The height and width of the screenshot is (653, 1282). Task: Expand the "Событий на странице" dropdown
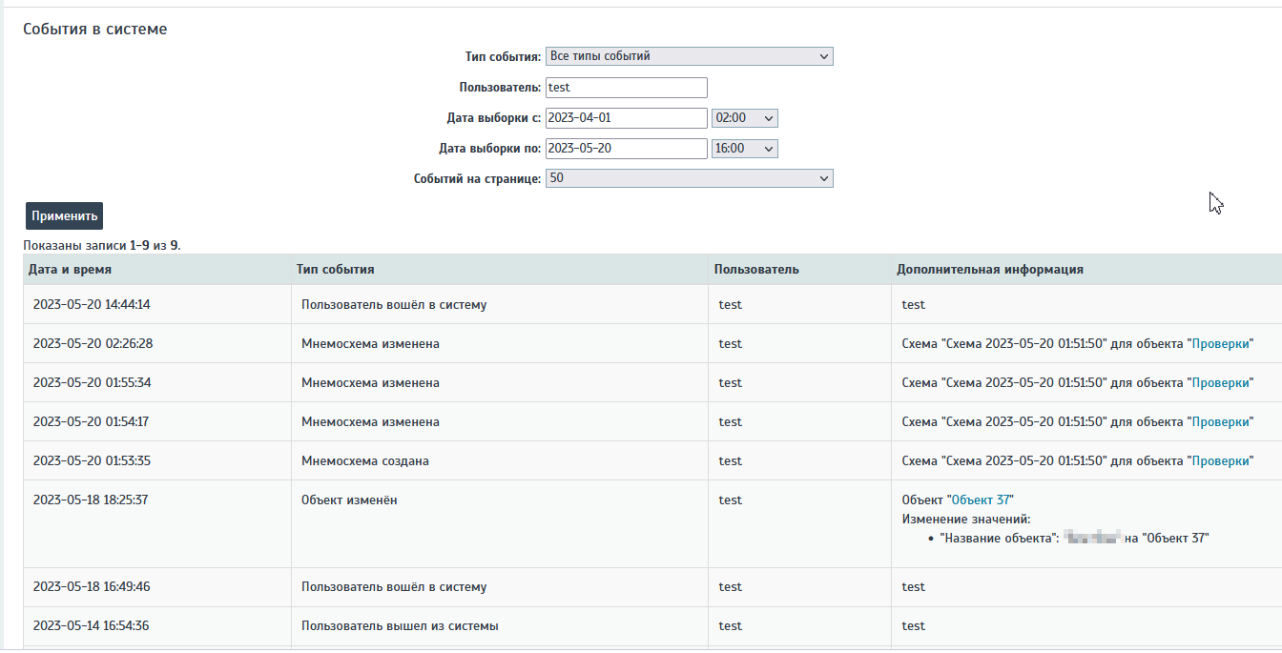point(689,178)
